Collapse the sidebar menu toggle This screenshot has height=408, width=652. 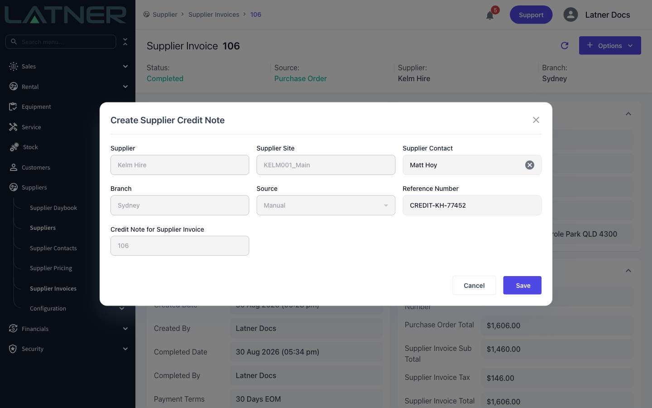125,42
